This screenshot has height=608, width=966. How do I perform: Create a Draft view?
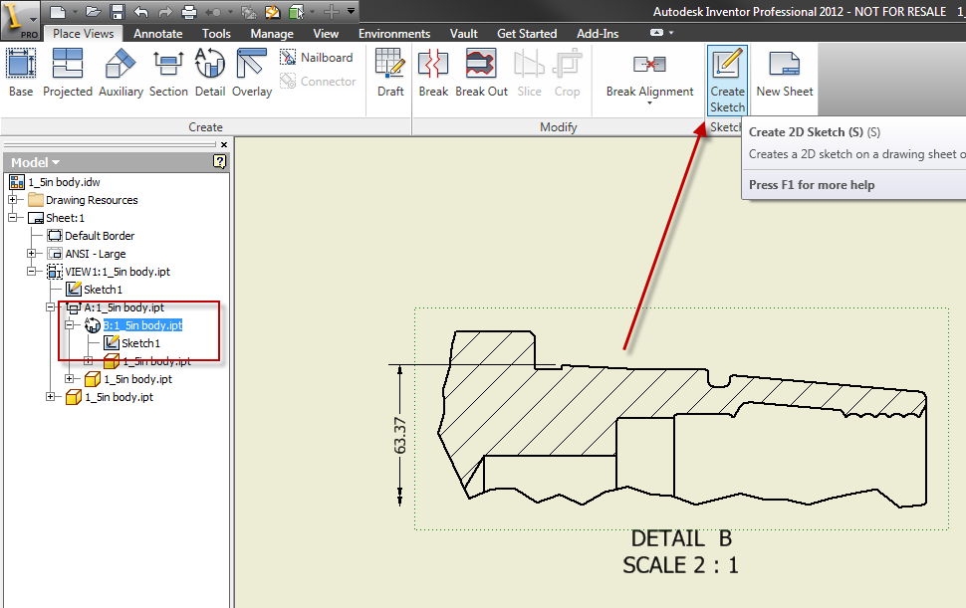pos(390,74)
